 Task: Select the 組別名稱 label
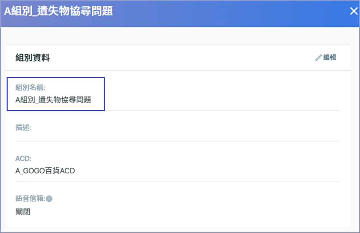[x=30, y=88]
